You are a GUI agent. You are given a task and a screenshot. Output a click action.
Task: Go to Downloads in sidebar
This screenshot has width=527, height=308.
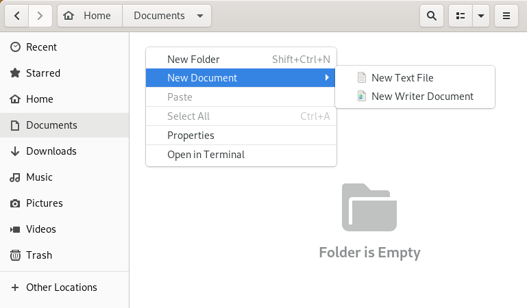pyautogui.click(x=51, y=151)
